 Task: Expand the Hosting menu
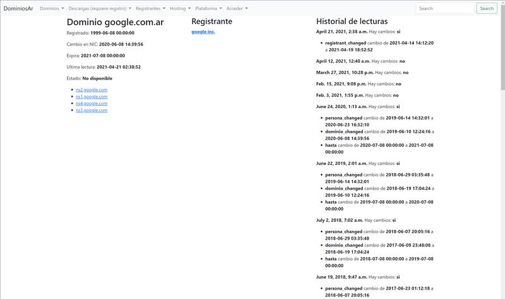point(180,9)
